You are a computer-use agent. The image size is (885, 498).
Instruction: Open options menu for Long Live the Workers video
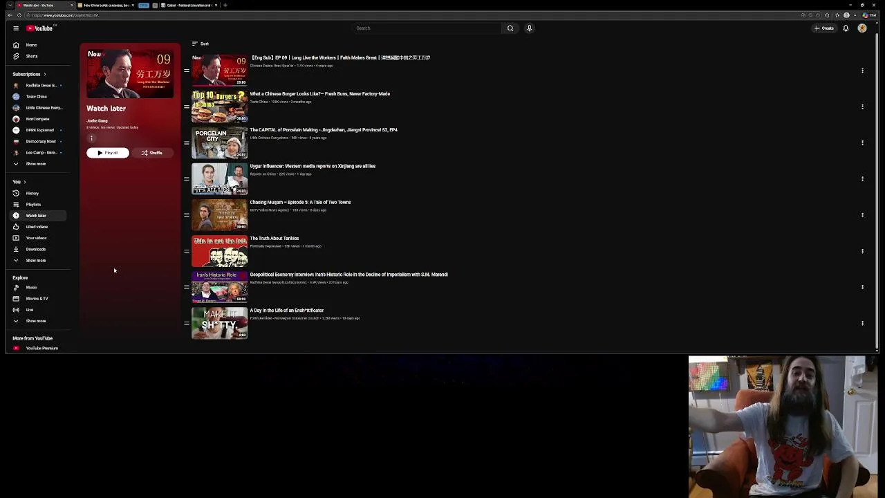[x=862, y=71]
